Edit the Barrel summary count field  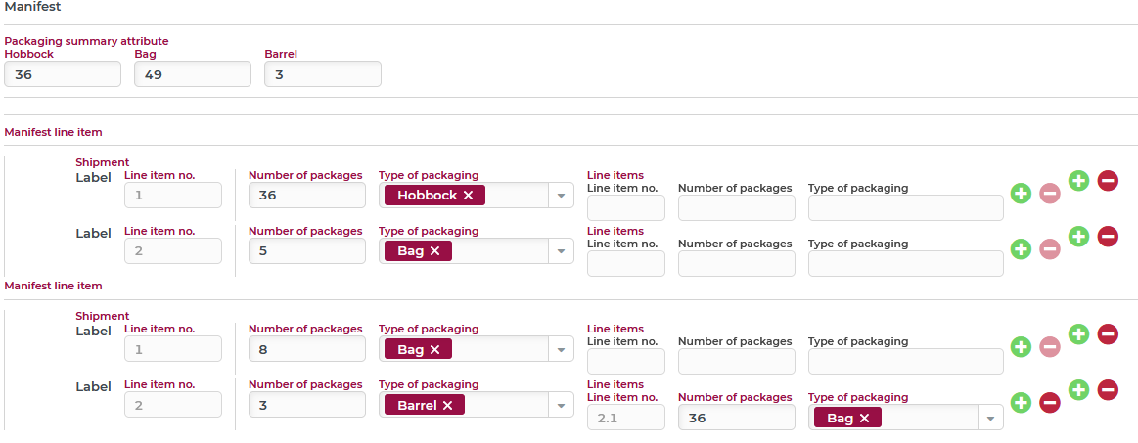coord(323,74)
